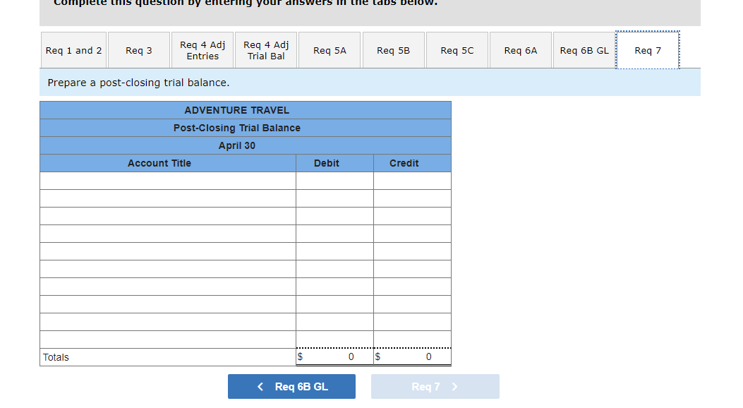Click the first Debit column cell
Viewport: 743px width, 408px height.
pyautogui.click(x=334, y=181)
